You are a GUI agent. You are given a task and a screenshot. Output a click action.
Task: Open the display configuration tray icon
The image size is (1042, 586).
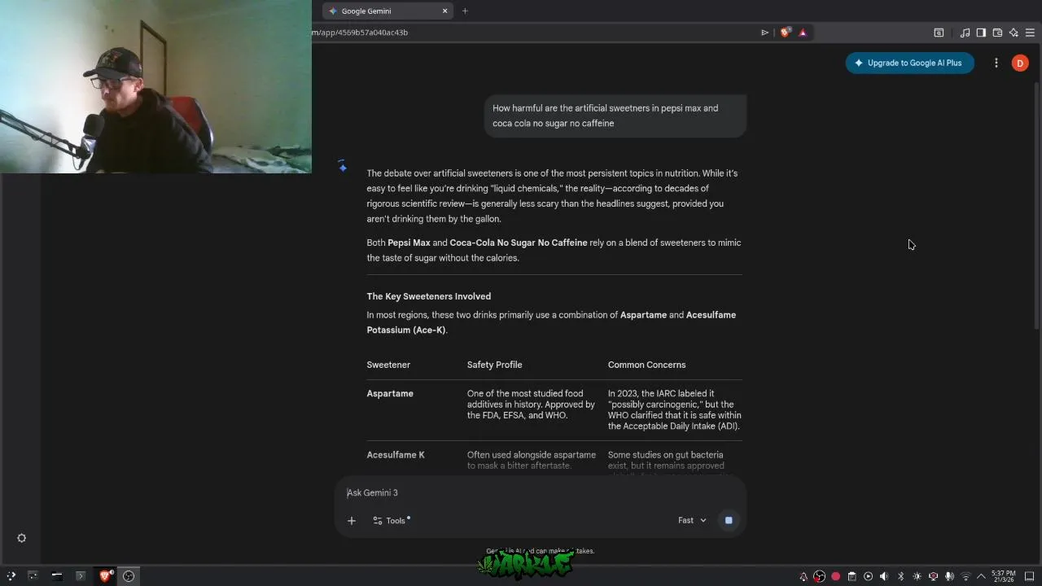(934, 576)
